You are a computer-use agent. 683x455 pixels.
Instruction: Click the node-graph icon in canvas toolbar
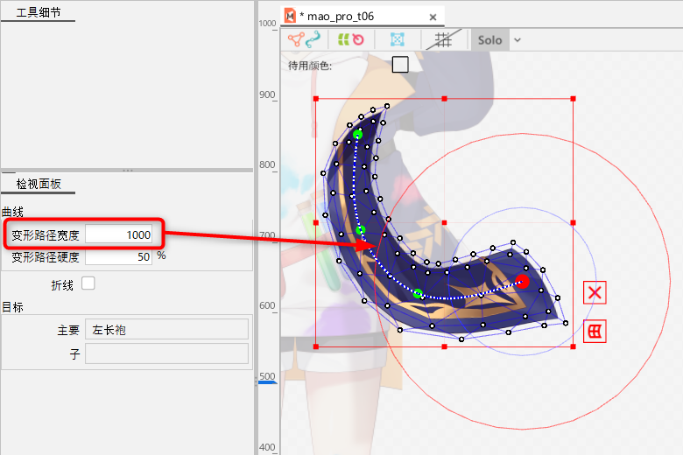pos(295,39)
